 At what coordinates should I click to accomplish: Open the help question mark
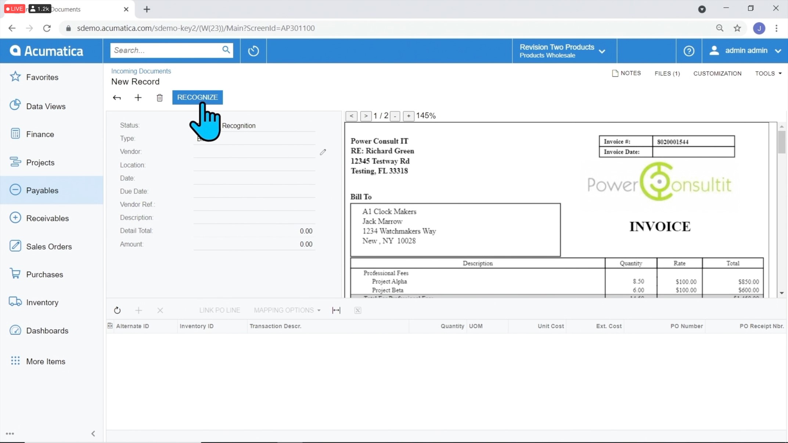coord(689,51)
